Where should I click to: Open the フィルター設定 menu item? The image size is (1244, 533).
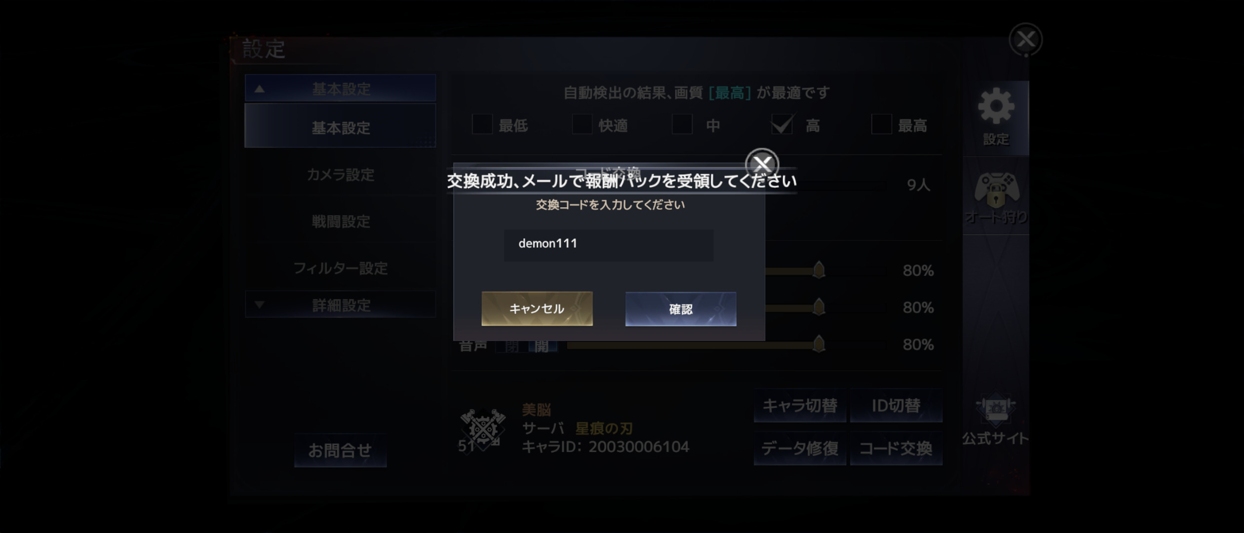tap(341, 268)
